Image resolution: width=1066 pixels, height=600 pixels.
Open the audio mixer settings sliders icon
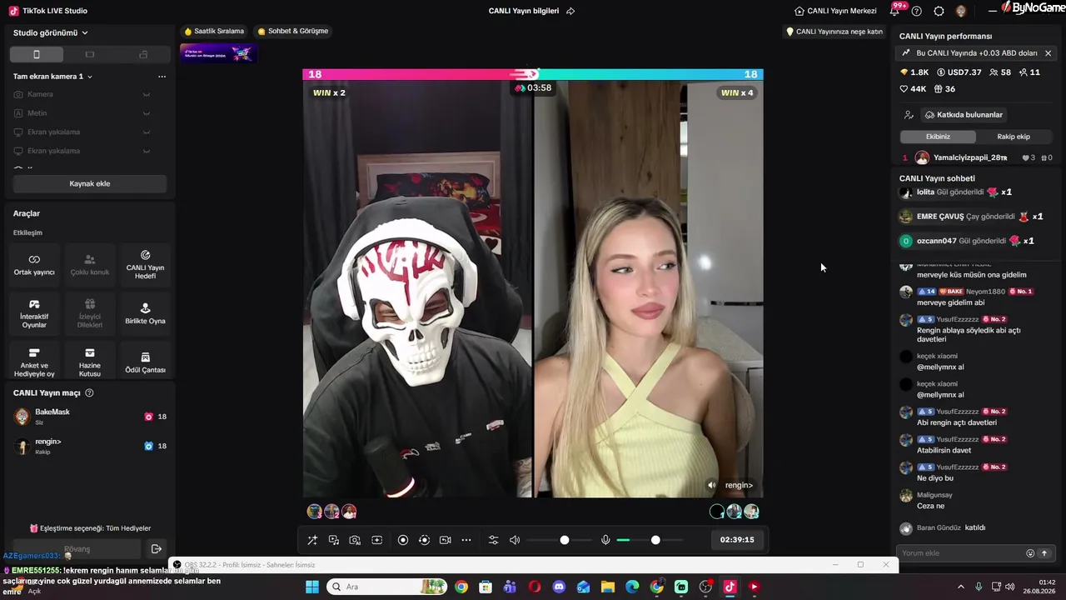tap(493, 540)
